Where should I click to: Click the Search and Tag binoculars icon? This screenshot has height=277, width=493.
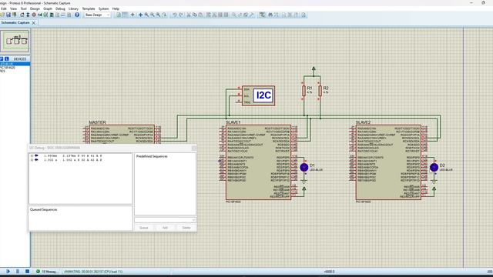[270, 15]
